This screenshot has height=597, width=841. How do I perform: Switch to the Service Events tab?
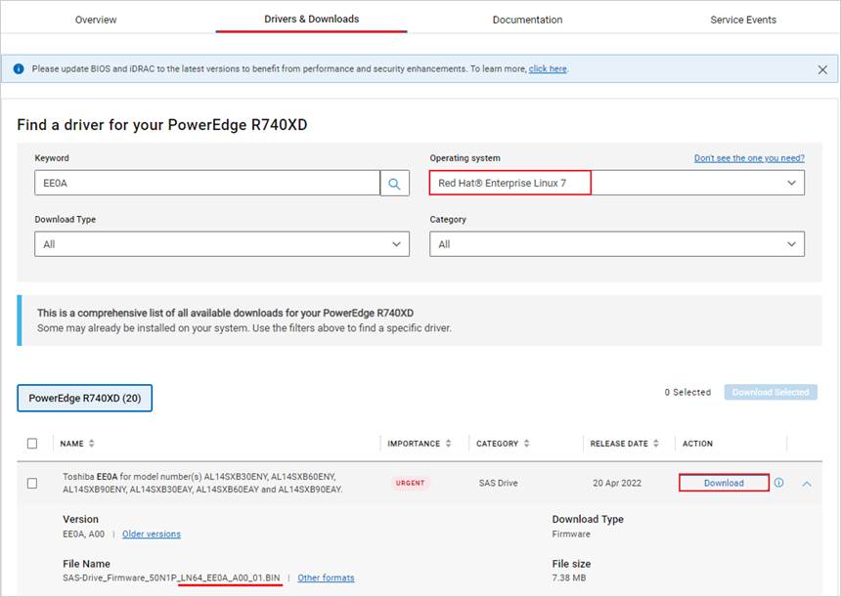743,19
